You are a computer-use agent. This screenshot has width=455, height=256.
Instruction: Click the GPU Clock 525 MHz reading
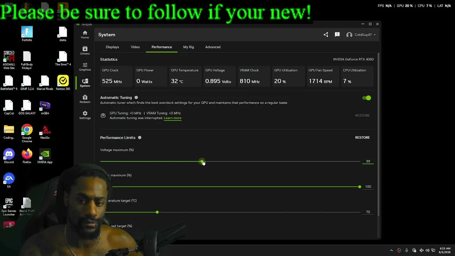116,76
